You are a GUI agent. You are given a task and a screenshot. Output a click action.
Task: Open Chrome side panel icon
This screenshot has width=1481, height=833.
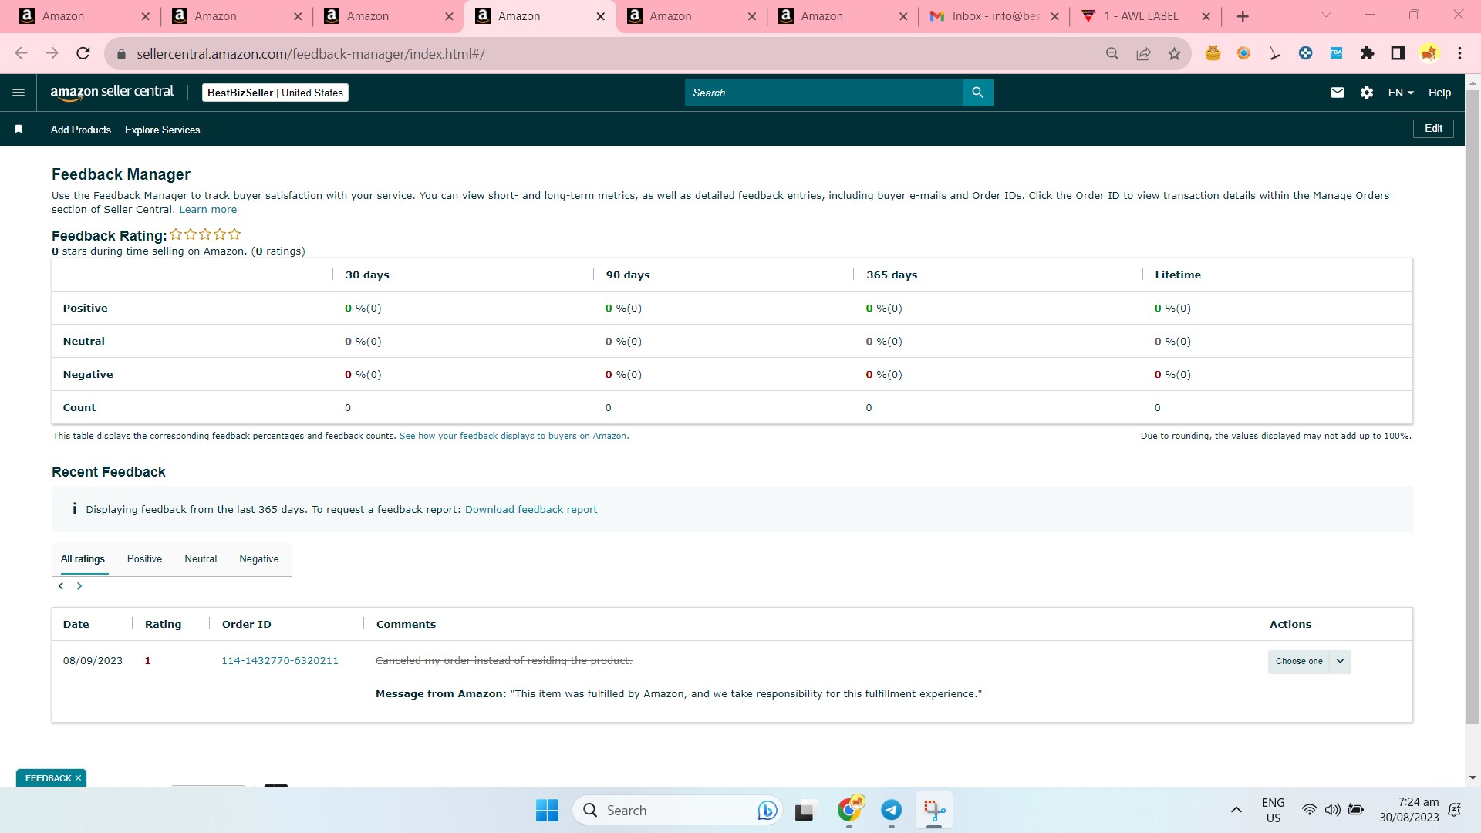1398,53
